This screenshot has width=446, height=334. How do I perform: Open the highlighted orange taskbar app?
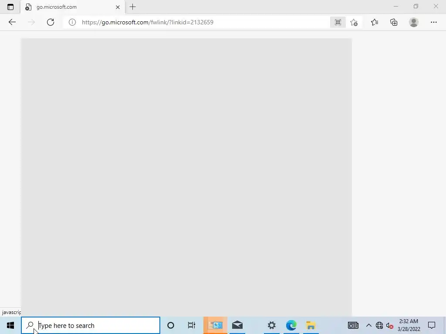point(215,325)
